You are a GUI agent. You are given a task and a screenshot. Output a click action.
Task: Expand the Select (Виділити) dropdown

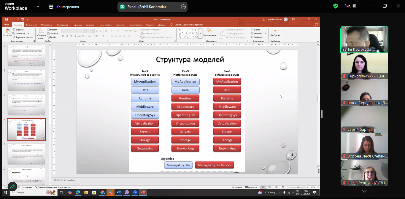(258, 37)
